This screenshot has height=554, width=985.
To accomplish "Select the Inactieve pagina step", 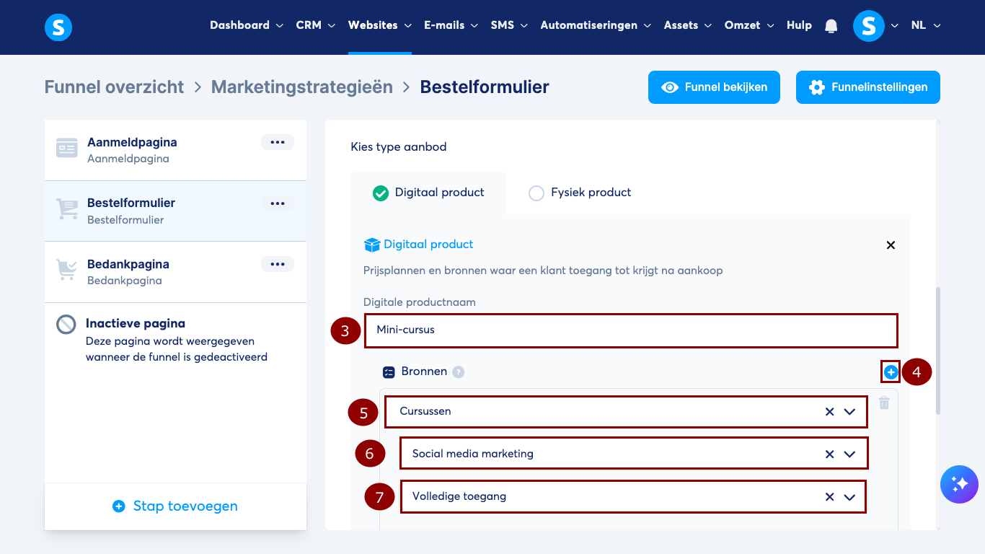I will pos(175,339).
